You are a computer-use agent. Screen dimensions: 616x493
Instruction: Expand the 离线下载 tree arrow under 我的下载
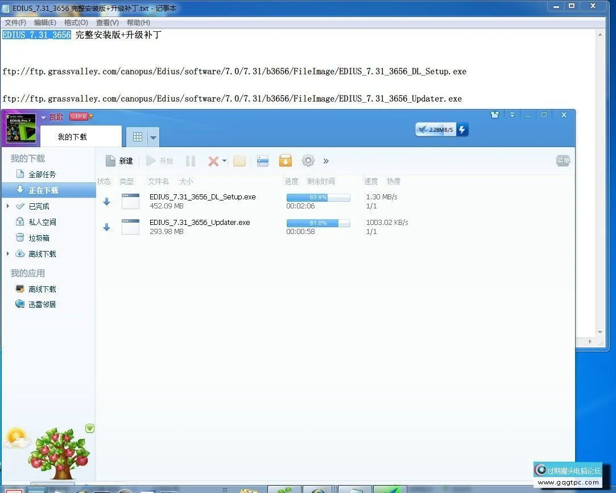click(8, 254)
